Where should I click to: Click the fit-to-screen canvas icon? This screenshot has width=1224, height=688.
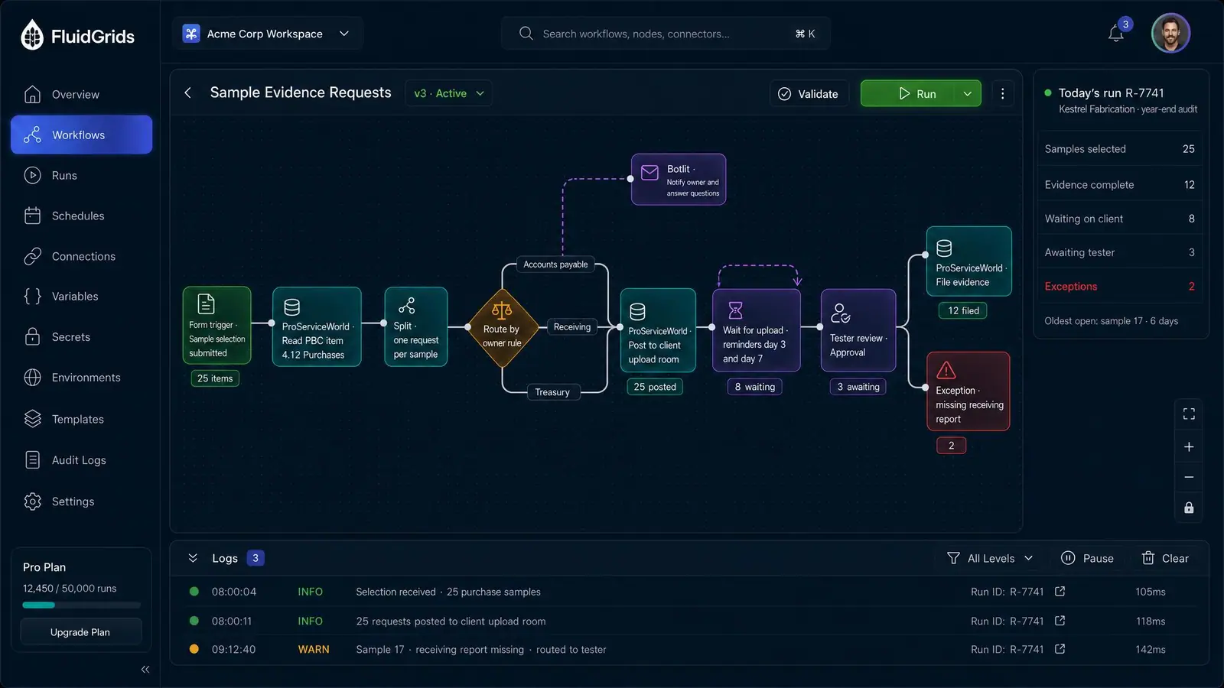[x=1189, y=414]
